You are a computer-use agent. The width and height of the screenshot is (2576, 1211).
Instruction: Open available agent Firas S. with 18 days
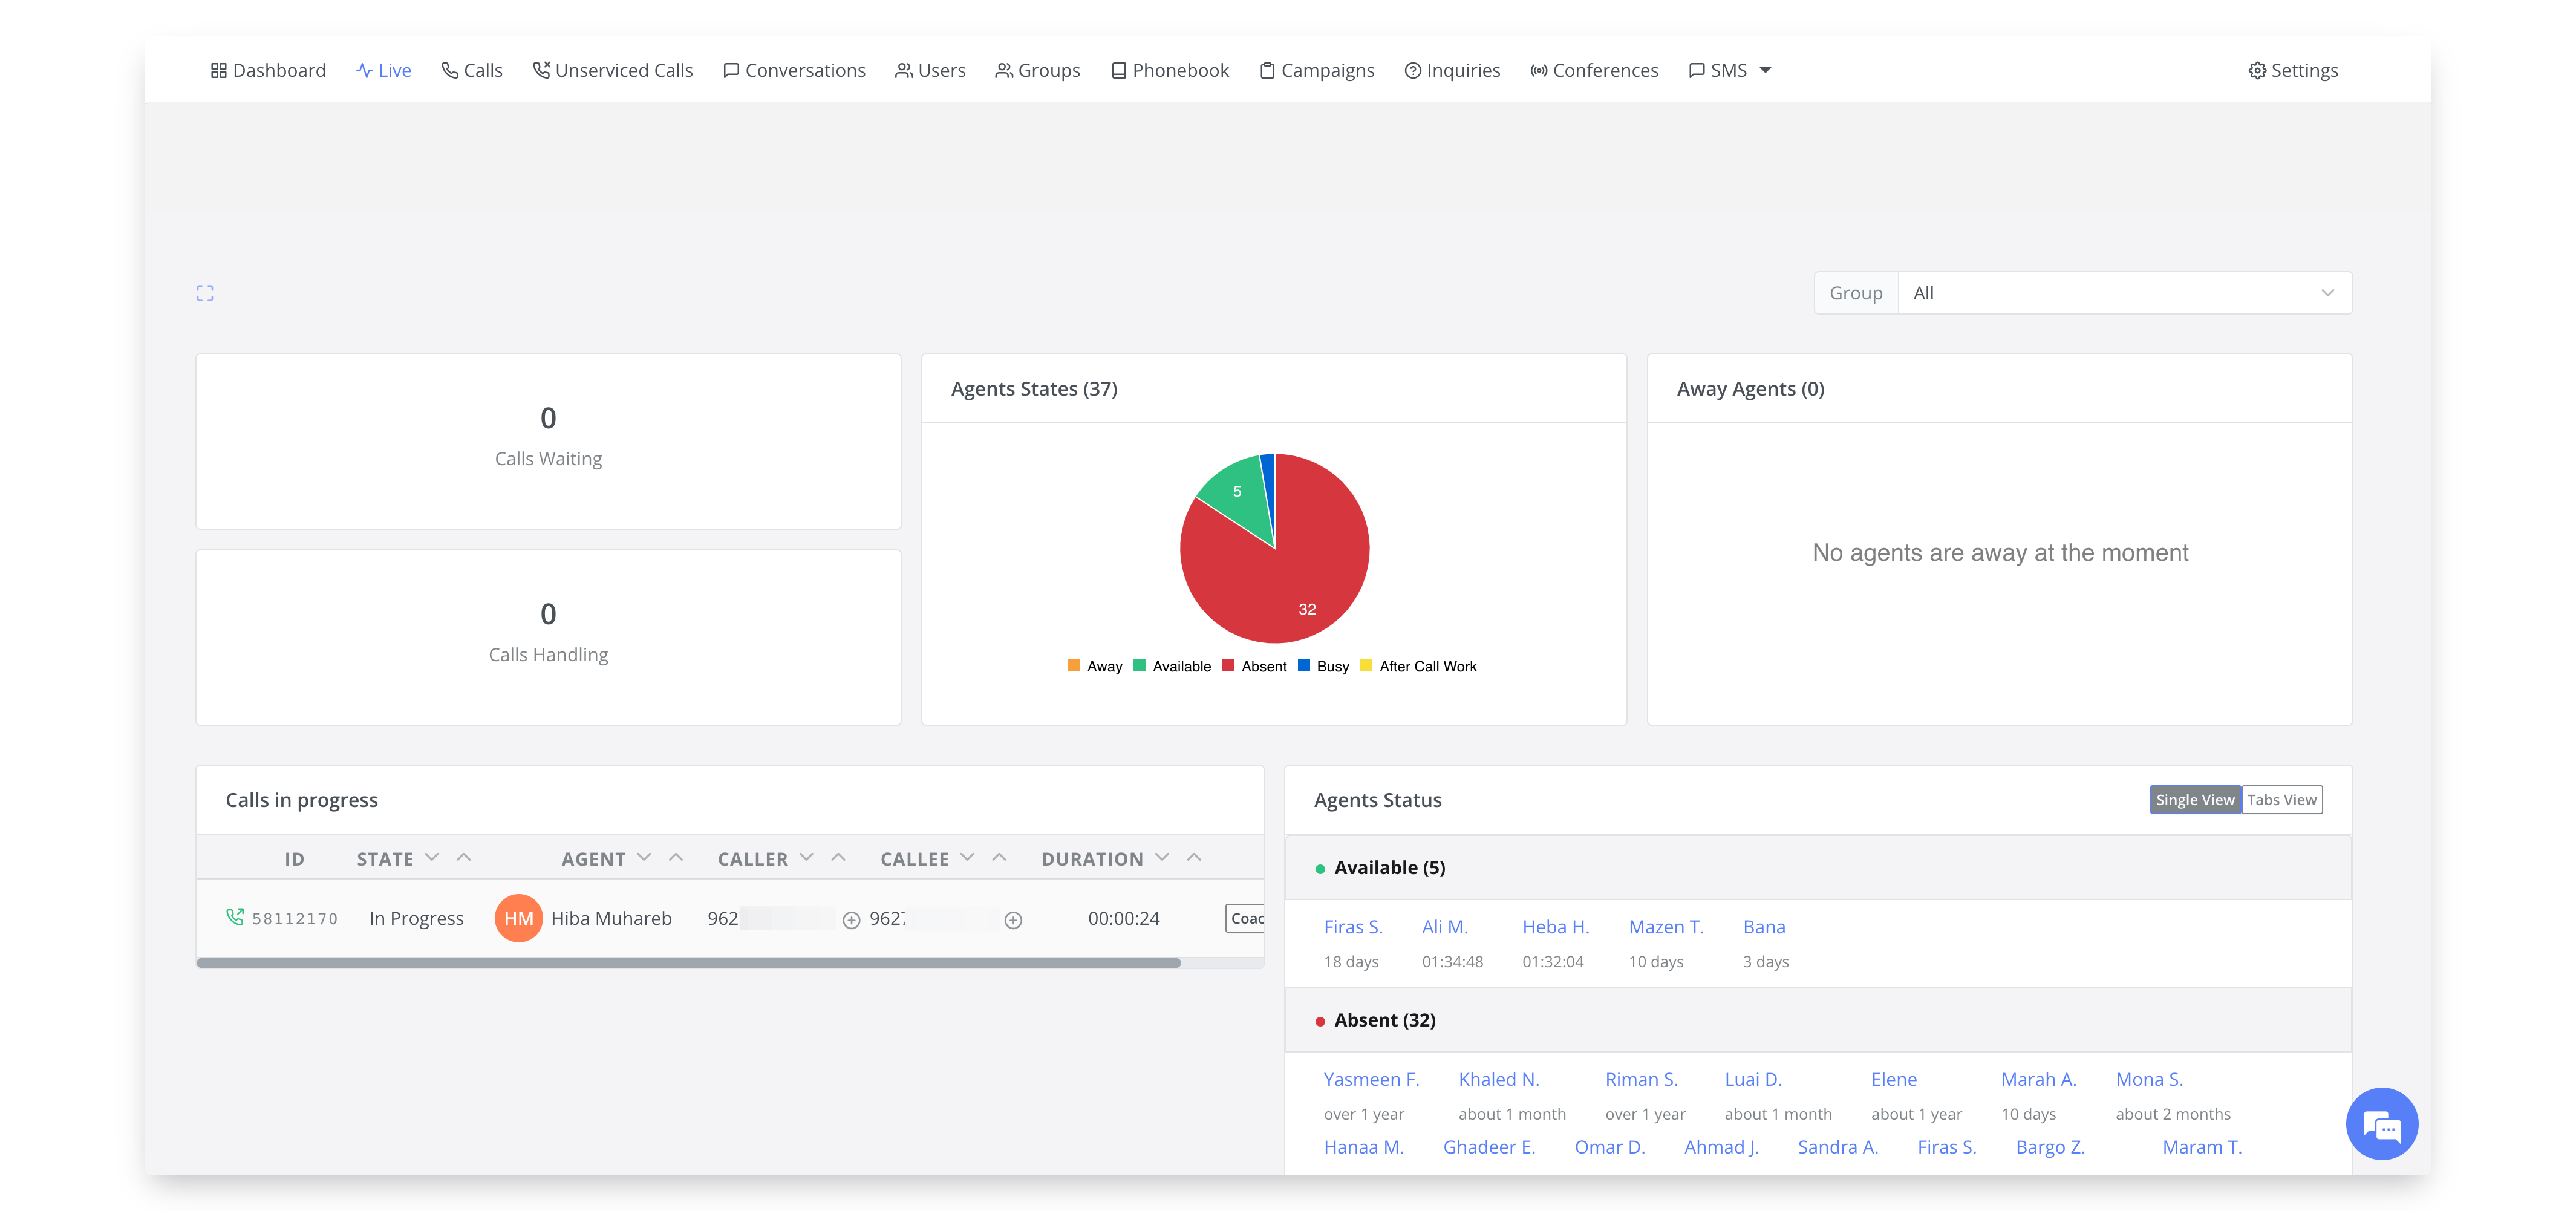[1353, 927]
